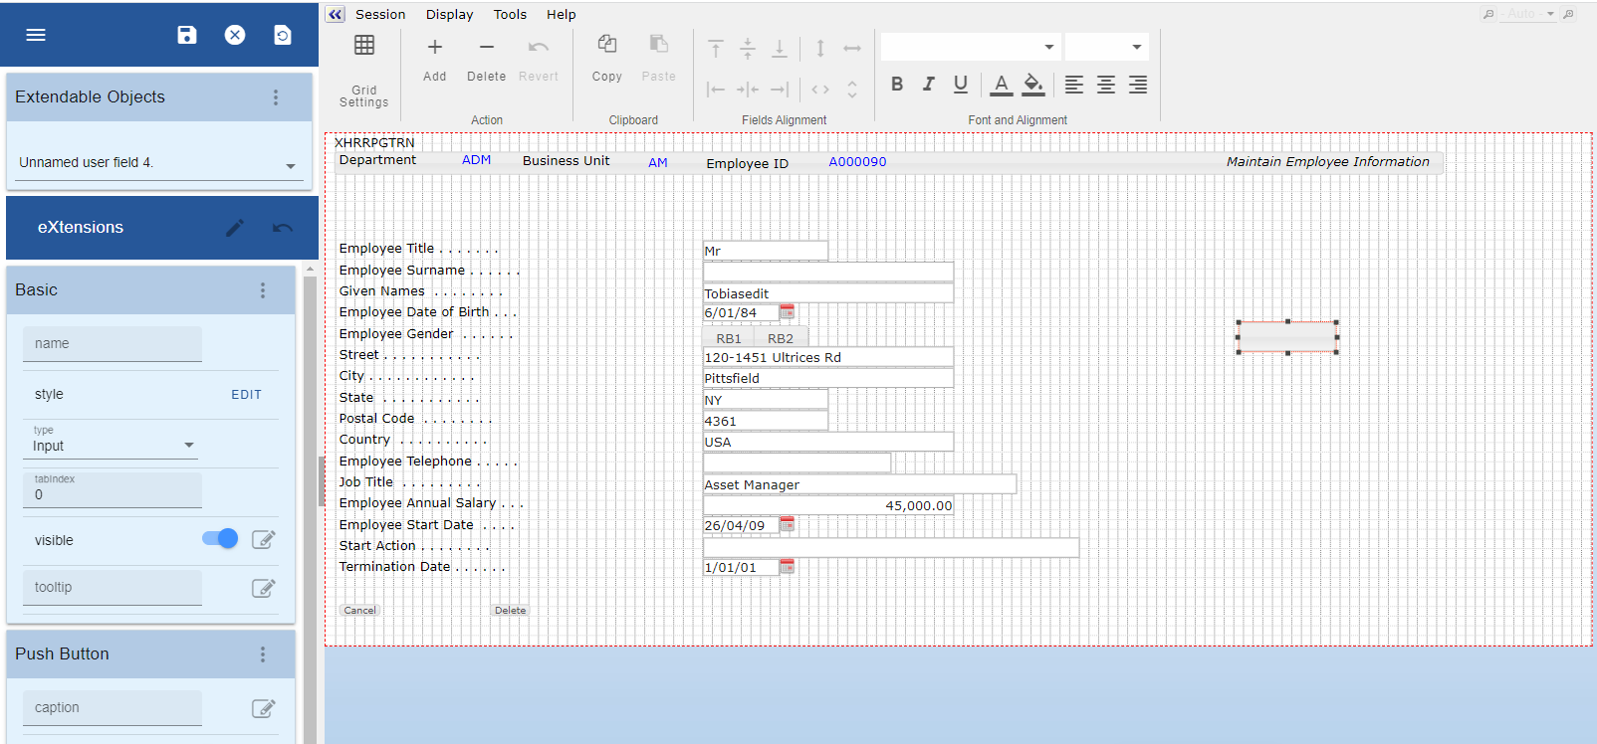
Task: Click the style EDIT link
Action: [246, 395]
